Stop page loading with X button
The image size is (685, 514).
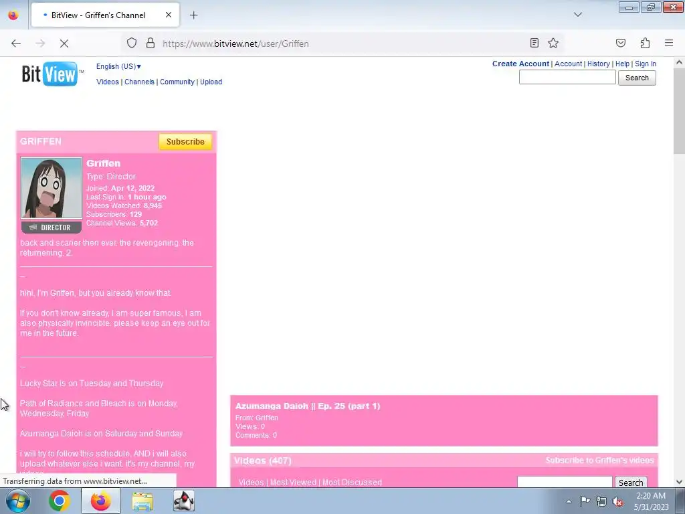64,44
